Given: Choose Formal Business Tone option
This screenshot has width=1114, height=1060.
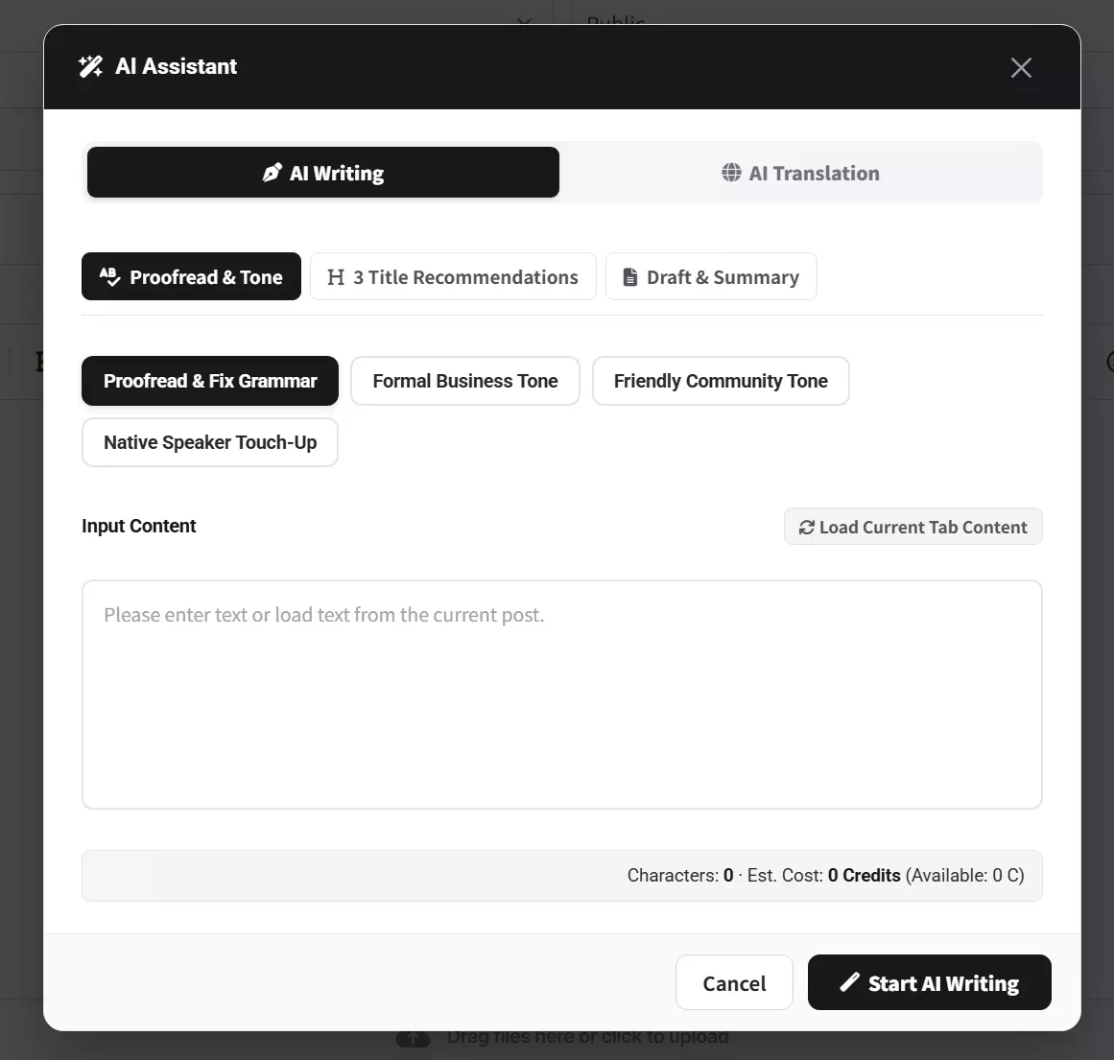Looking at the screenshot, I should pos(465,381).
